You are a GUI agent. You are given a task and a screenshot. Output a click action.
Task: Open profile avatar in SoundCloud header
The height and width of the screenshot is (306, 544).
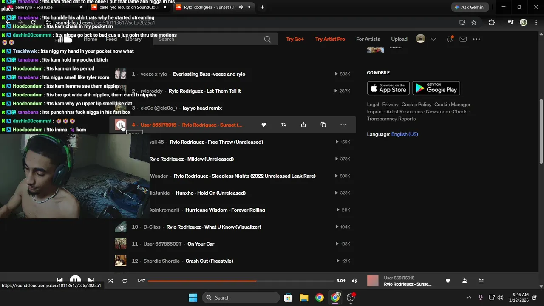coord(420,39)
